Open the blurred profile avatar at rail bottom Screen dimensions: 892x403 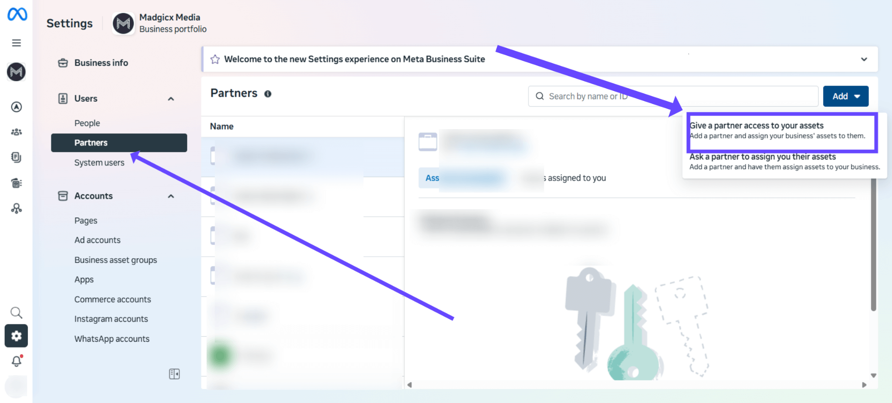coord(17,386)
